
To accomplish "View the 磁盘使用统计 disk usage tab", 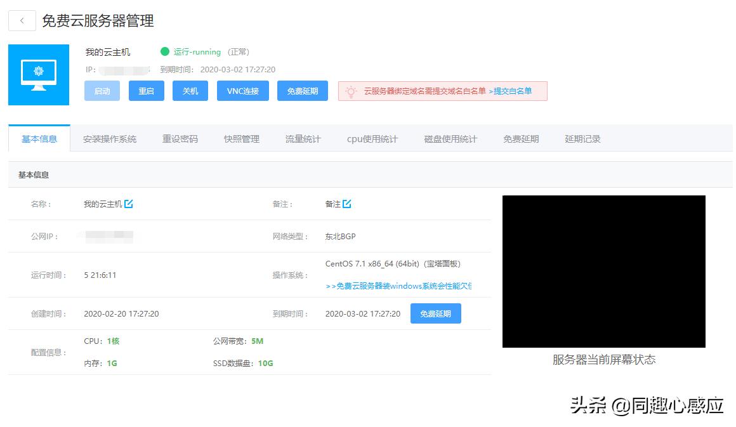I will pos(450,138).
